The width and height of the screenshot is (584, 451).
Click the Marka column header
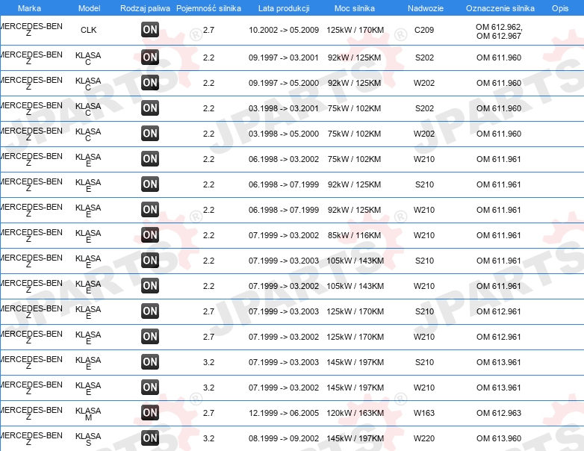click(x=29, y=8)
